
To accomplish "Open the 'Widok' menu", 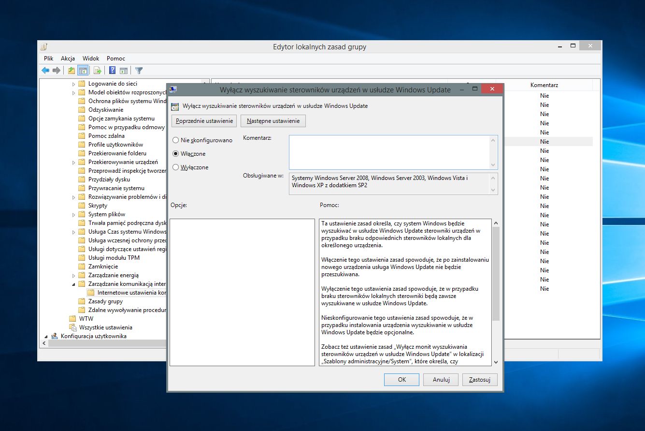I will pyautogui.click(x=91, y=59).
